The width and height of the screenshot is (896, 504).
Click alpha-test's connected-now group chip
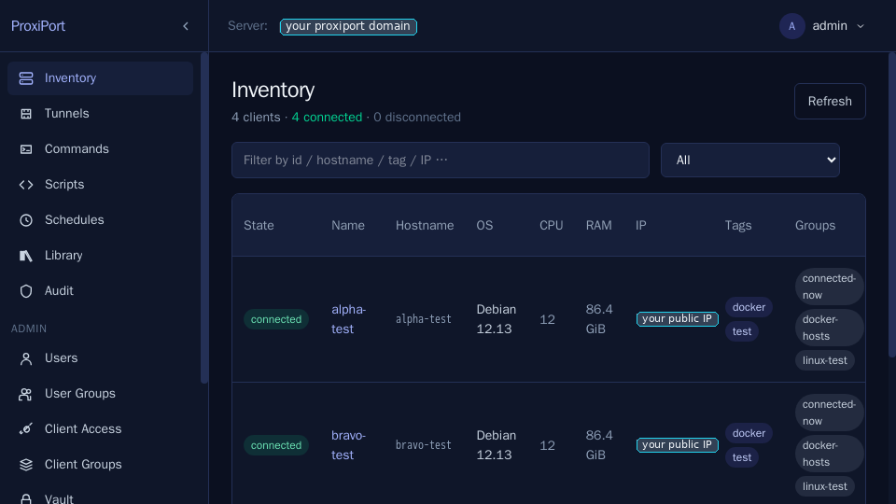[829, 287]
